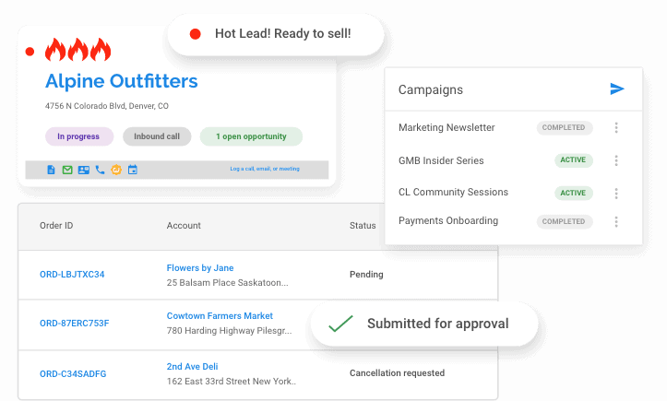Screen dimensions: 667x401
Task: Click the Campaigns send arrow icon
Action: (x=617, y=89)
